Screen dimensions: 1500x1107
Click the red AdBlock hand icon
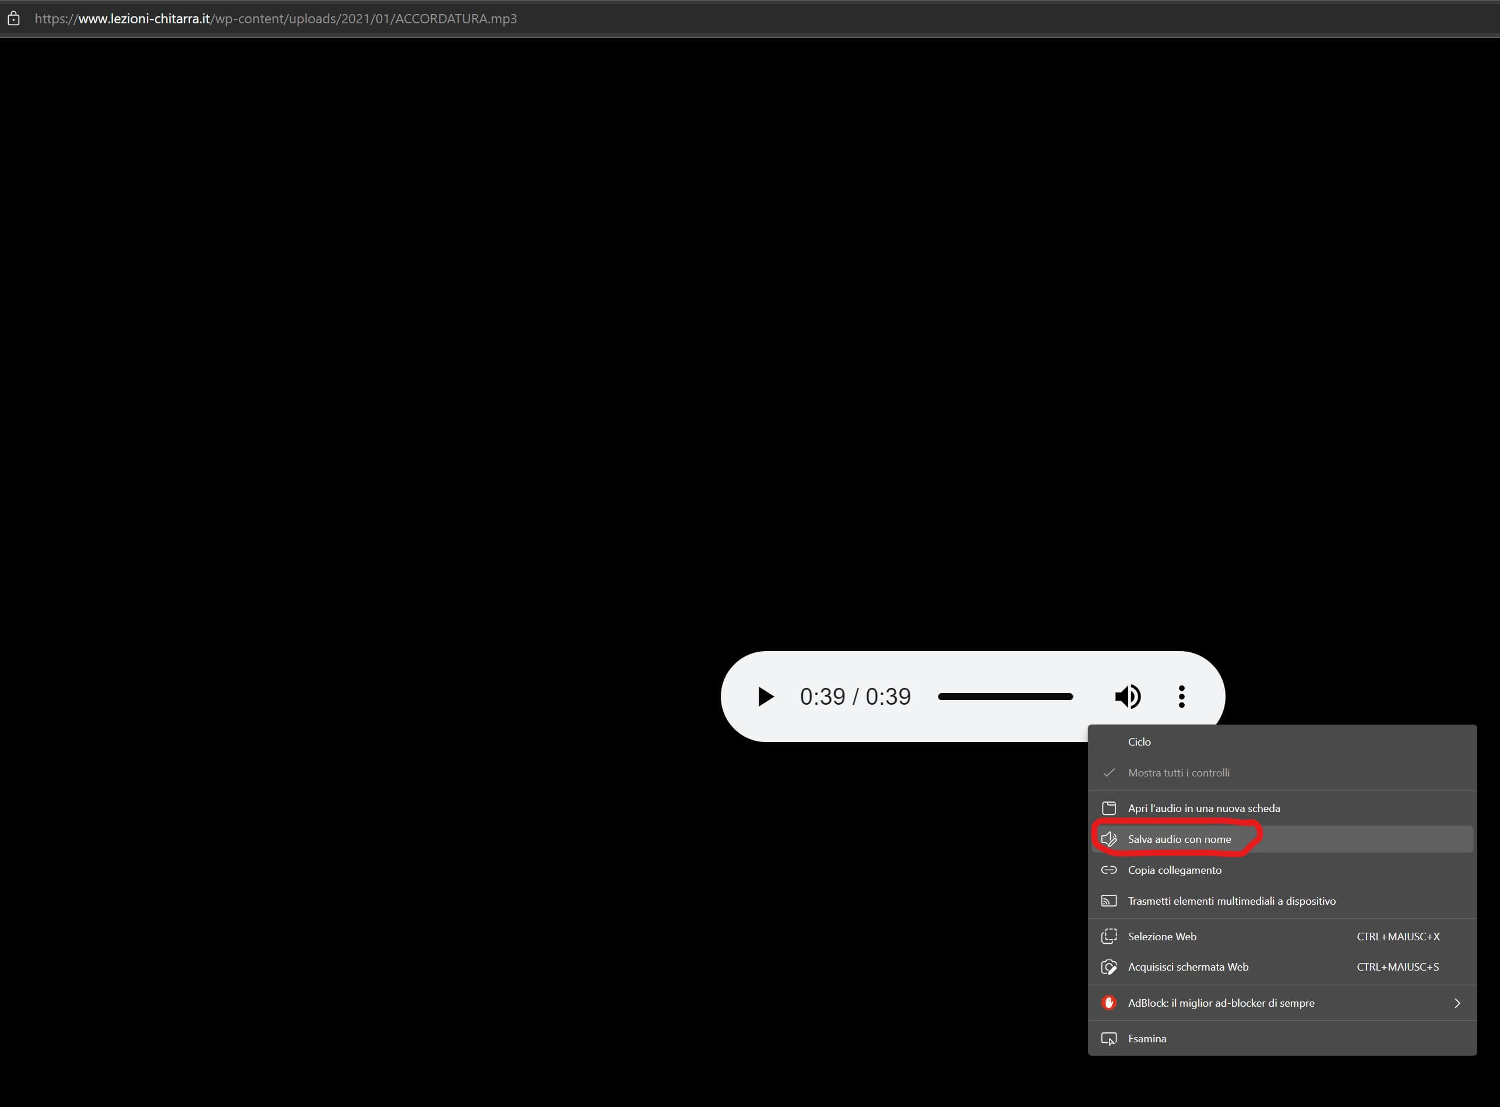[1109, 1003]
